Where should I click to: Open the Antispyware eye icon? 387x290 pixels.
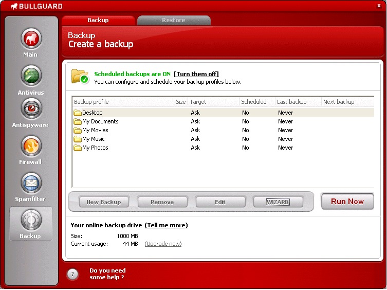pyautogui.click(x=31, y=108)
